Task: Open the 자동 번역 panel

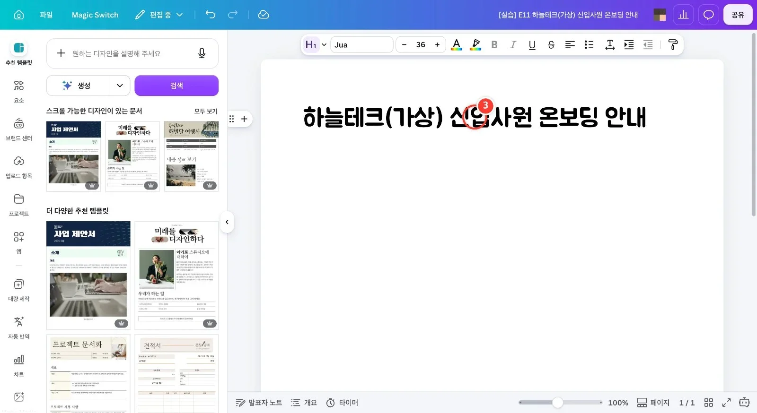Action: pos(19,327)
